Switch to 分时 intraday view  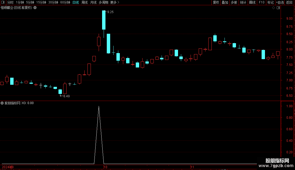tap(10, 2)
